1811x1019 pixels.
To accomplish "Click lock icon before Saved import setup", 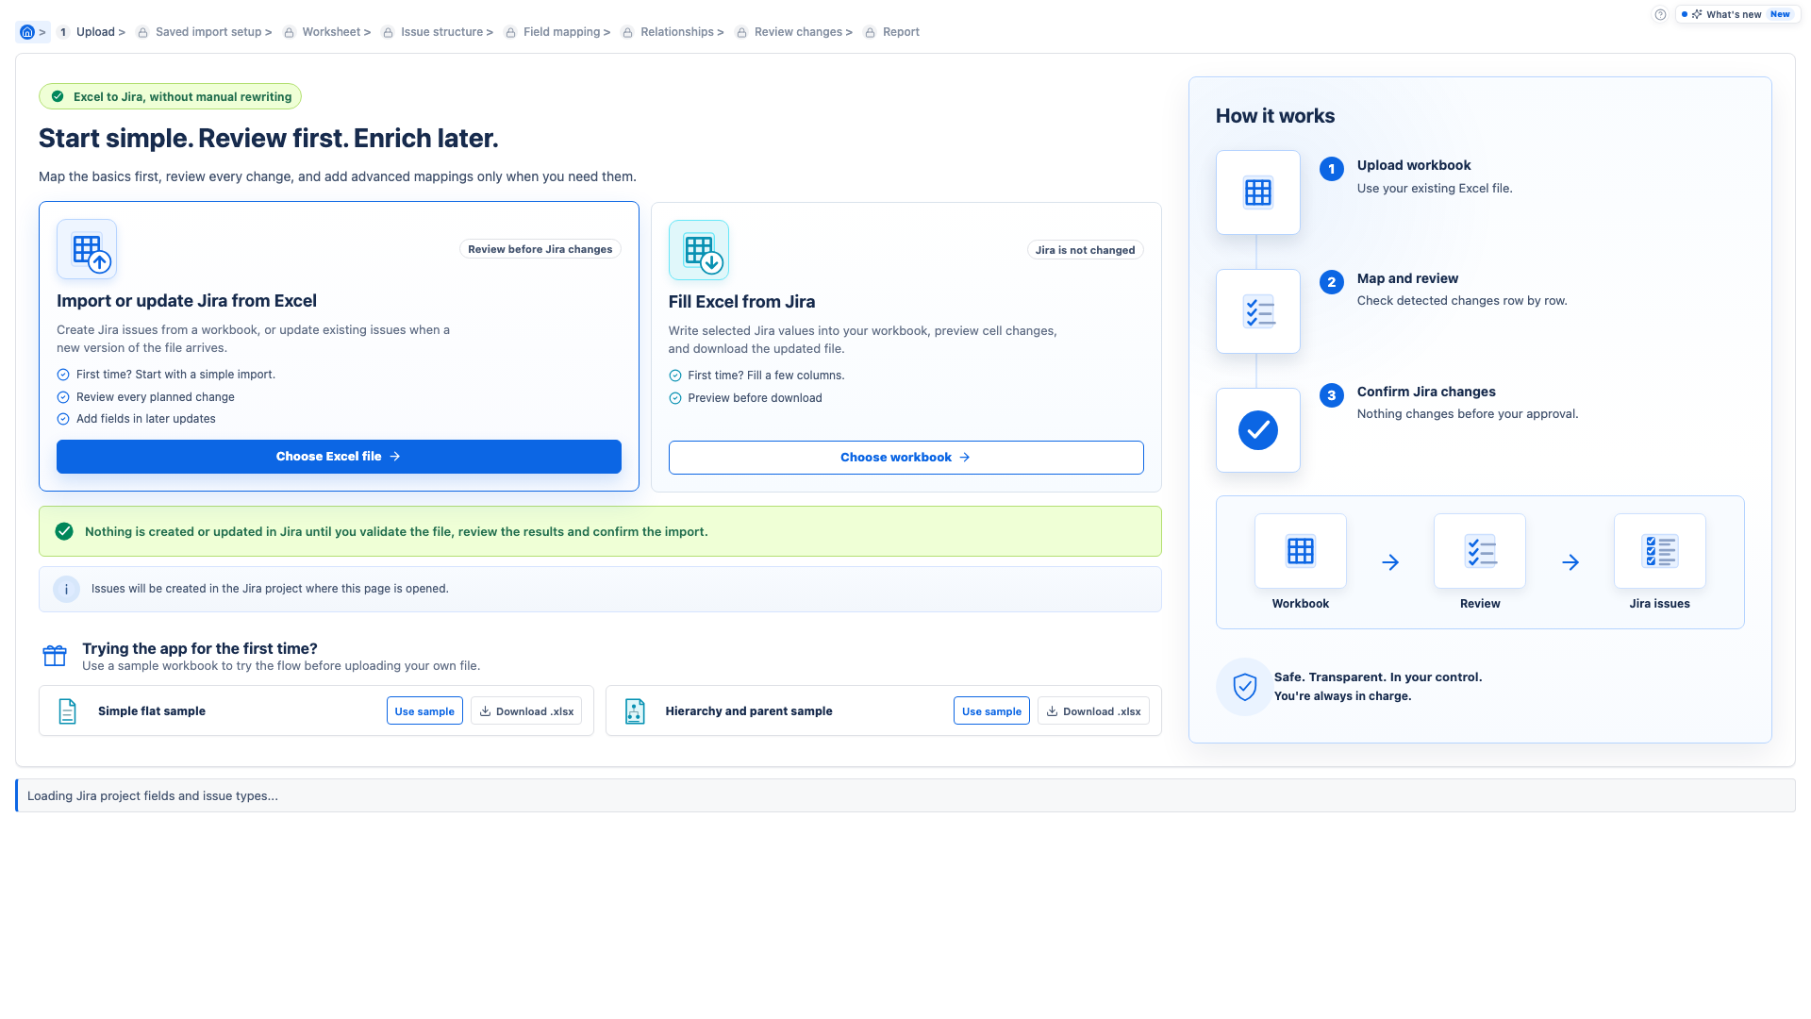I will [142, 33].
